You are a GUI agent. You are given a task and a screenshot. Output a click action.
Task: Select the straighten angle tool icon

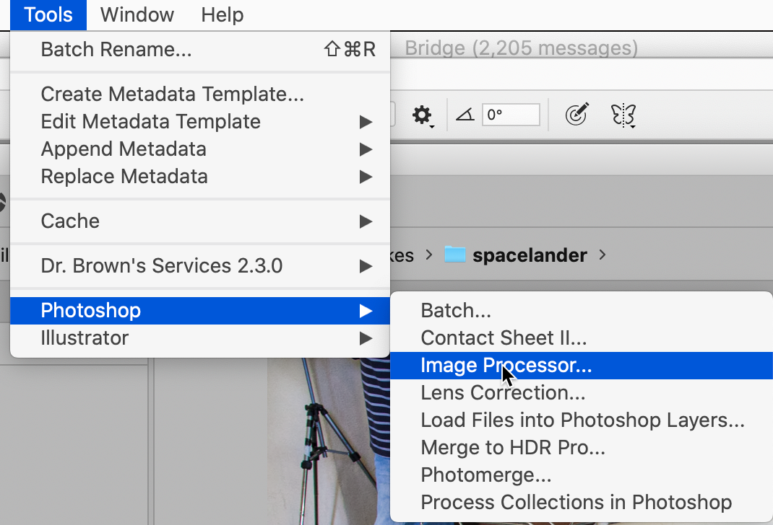tap(465, 114)
